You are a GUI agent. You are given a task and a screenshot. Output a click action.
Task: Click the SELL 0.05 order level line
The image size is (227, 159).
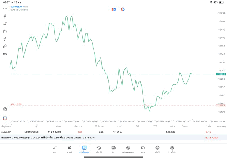(16, 104)
